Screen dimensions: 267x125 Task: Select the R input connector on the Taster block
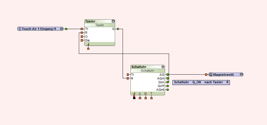[82, 33]
